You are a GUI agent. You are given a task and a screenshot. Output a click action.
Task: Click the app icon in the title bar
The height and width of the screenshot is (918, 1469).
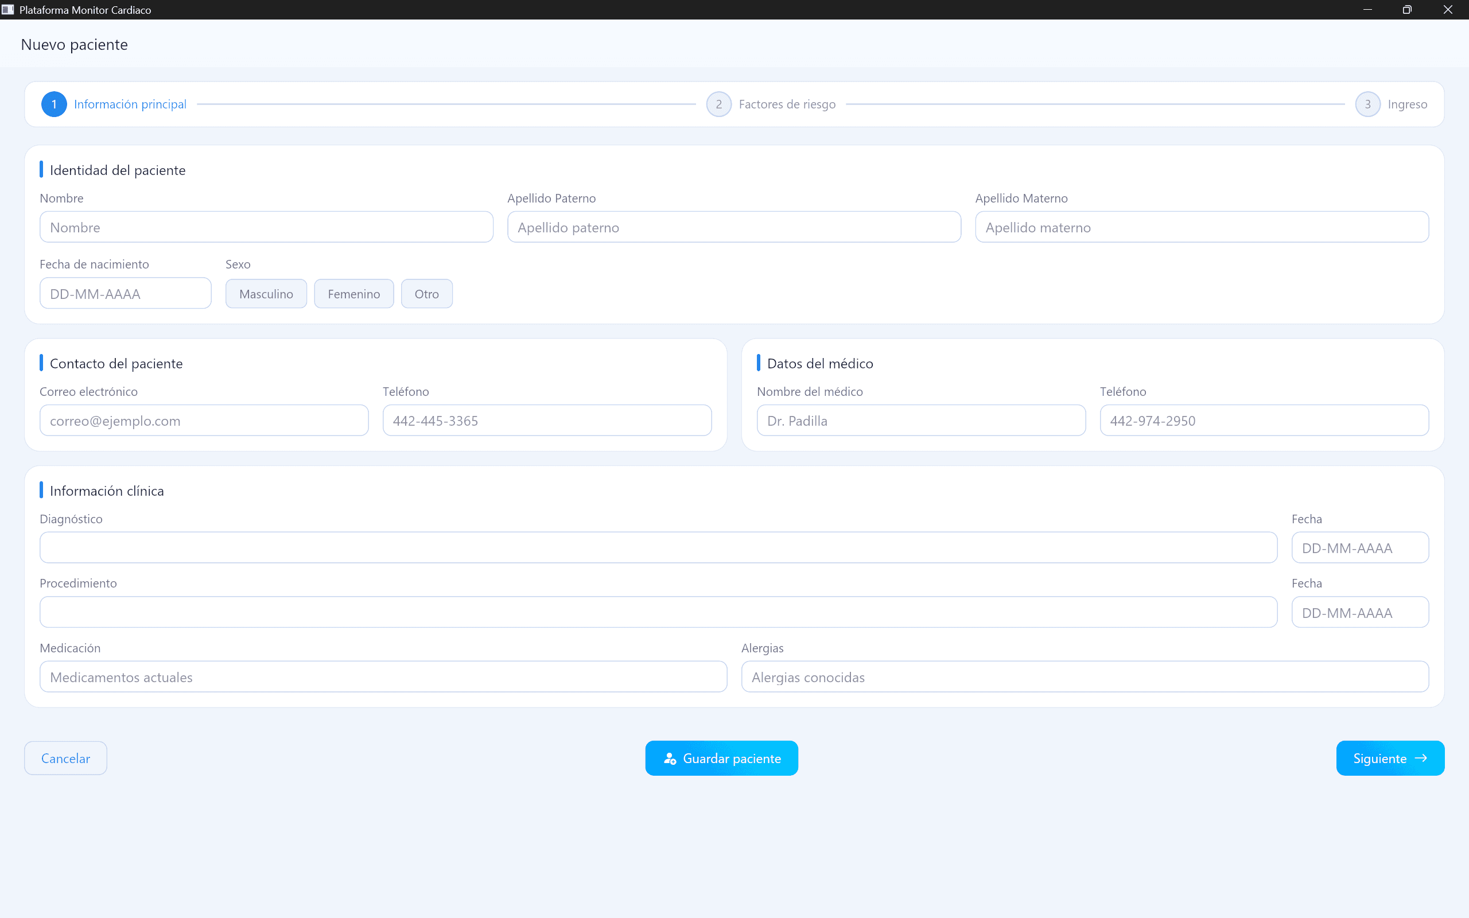click(8, 10)
